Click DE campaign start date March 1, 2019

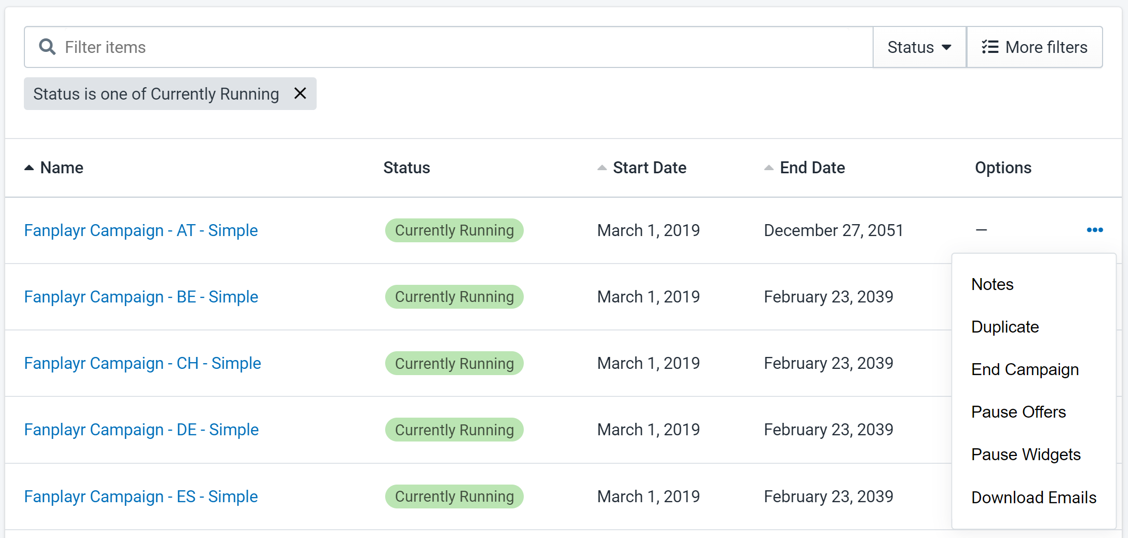648,430
